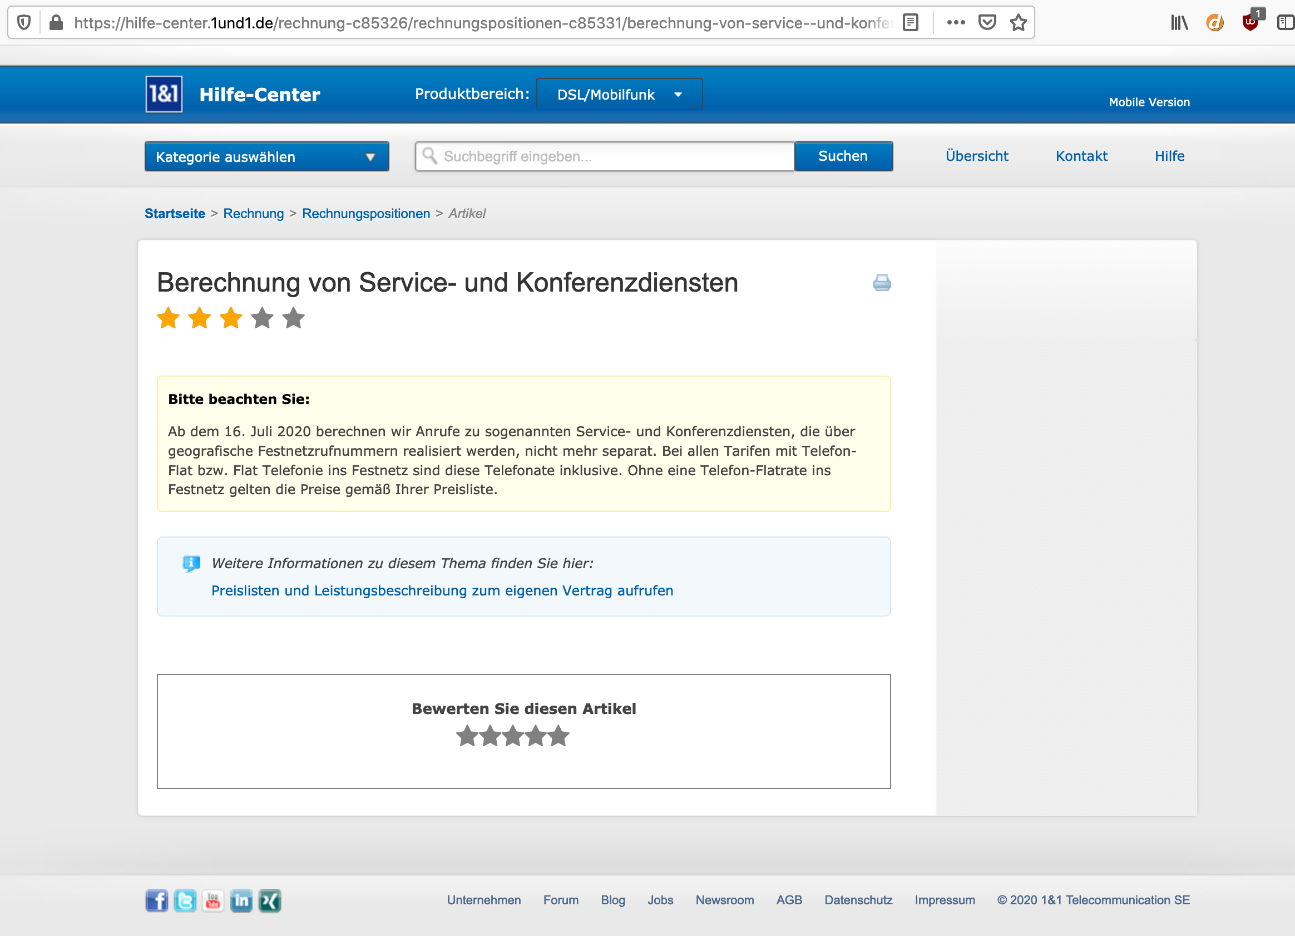Open the Kontakt navigation item

tap(1081, 156)
